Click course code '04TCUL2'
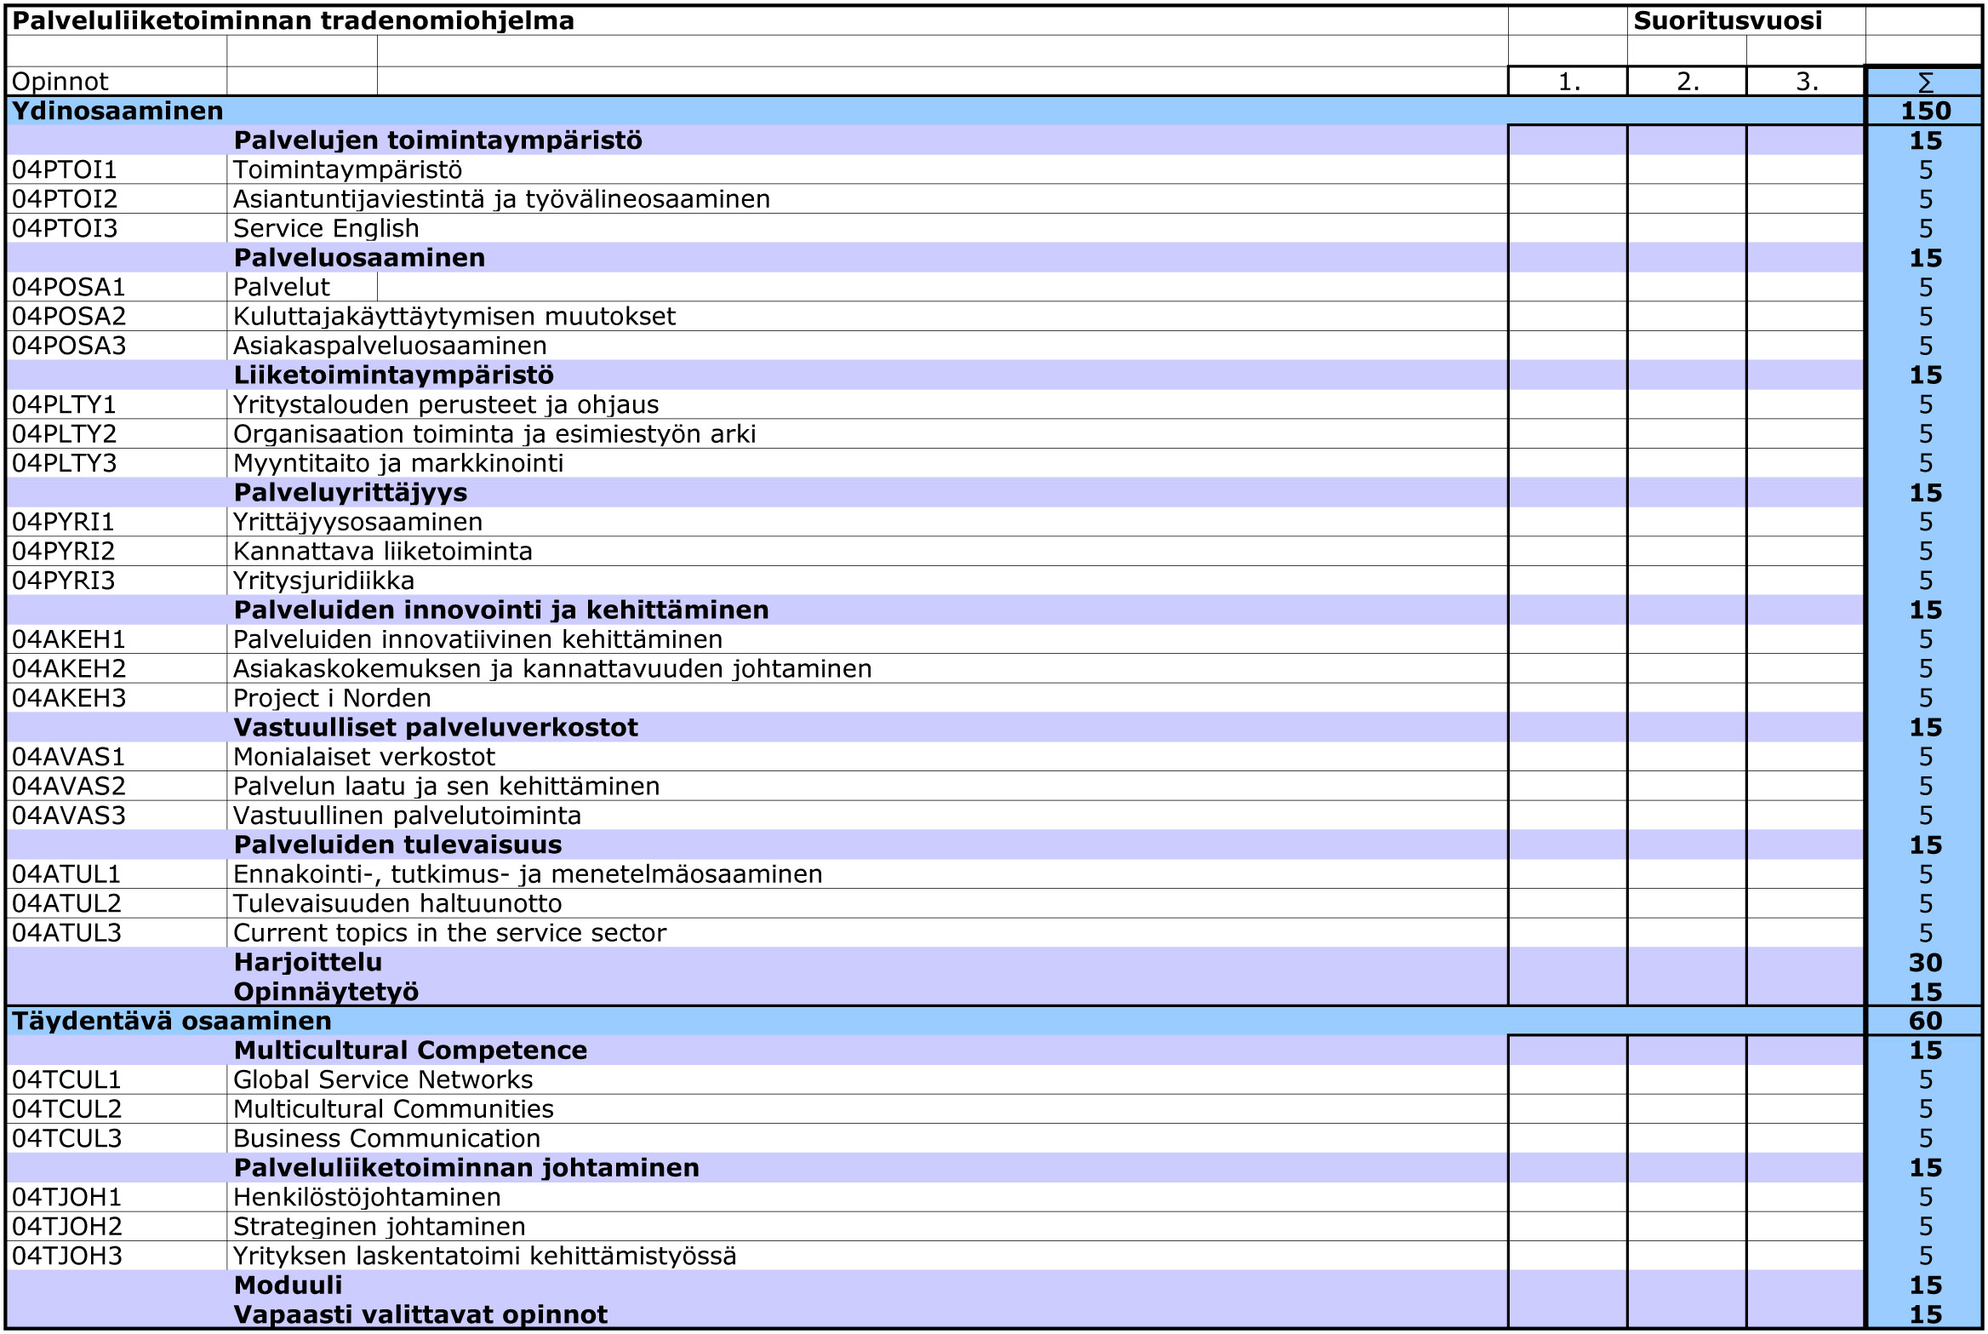This screenshot has width=1988, height=1334. coord(67,1109)
